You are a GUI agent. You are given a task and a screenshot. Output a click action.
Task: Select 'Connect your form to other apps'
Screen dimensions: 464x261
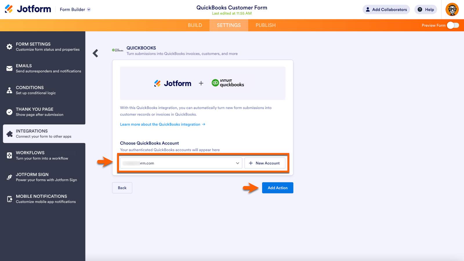click(43, 137)
